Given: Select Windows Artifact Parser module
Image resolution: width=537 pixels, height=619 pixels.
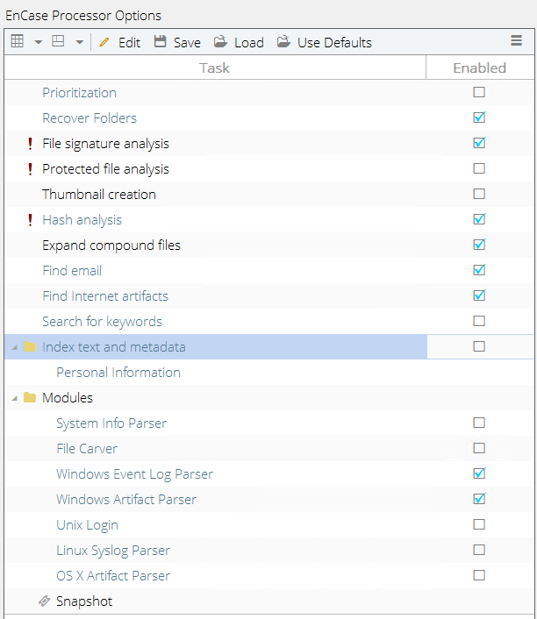Looking at the screenshot, I should pos(126,500).
